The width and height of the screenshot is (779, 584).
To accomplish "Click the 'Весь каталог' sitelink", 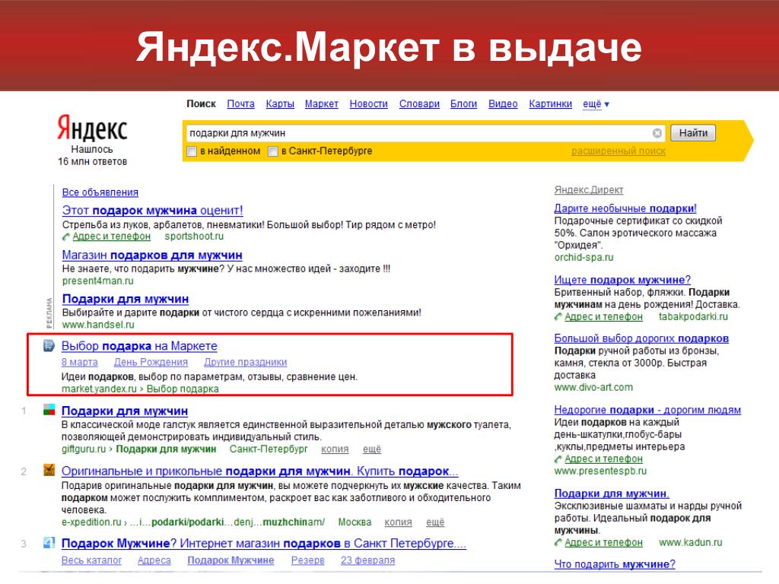I will (x=91, y=560).
